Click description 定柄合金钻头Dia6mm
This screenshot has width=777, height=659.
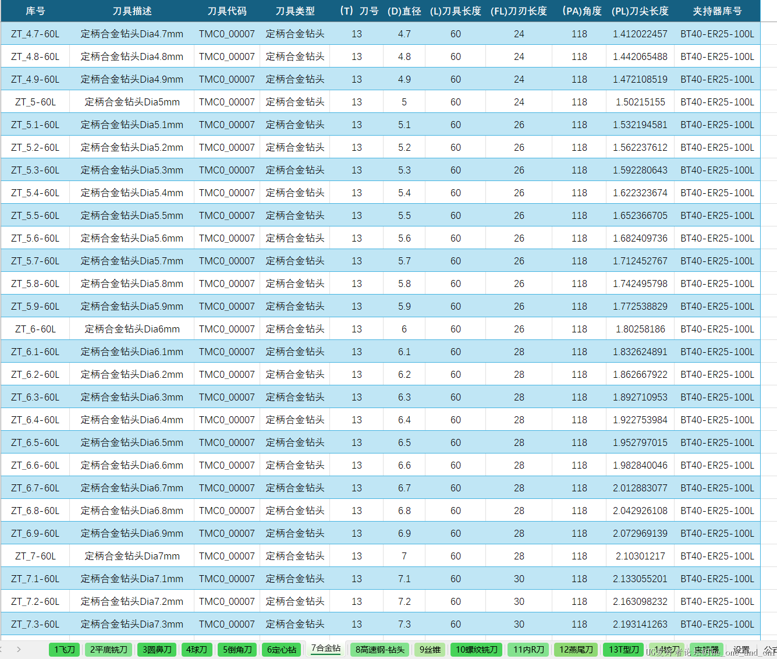click(132, 329)
